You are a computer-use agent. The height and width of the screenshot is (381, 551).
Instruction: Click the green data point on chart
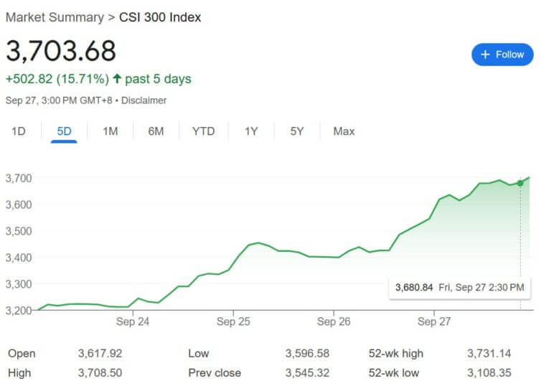click(x=520, y=183)
